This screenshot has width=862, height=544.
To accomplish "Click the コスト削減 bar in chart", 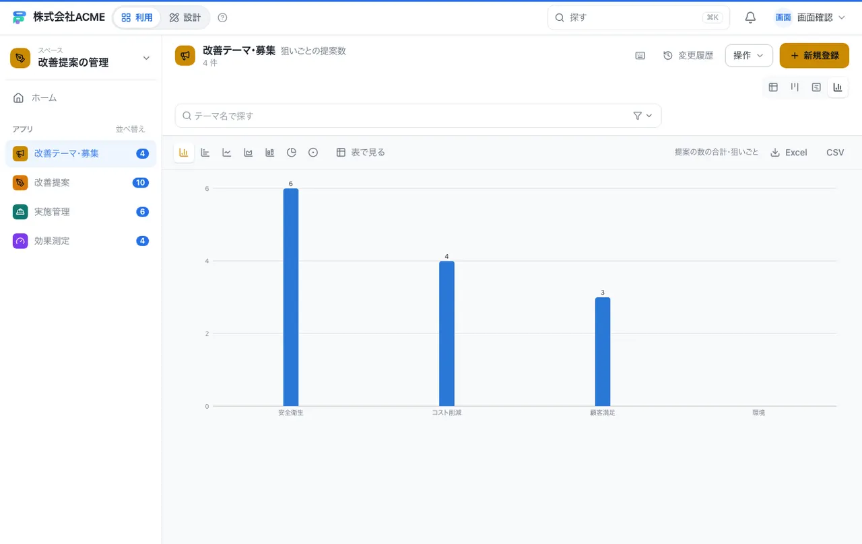I will click(x=446, y=334).
